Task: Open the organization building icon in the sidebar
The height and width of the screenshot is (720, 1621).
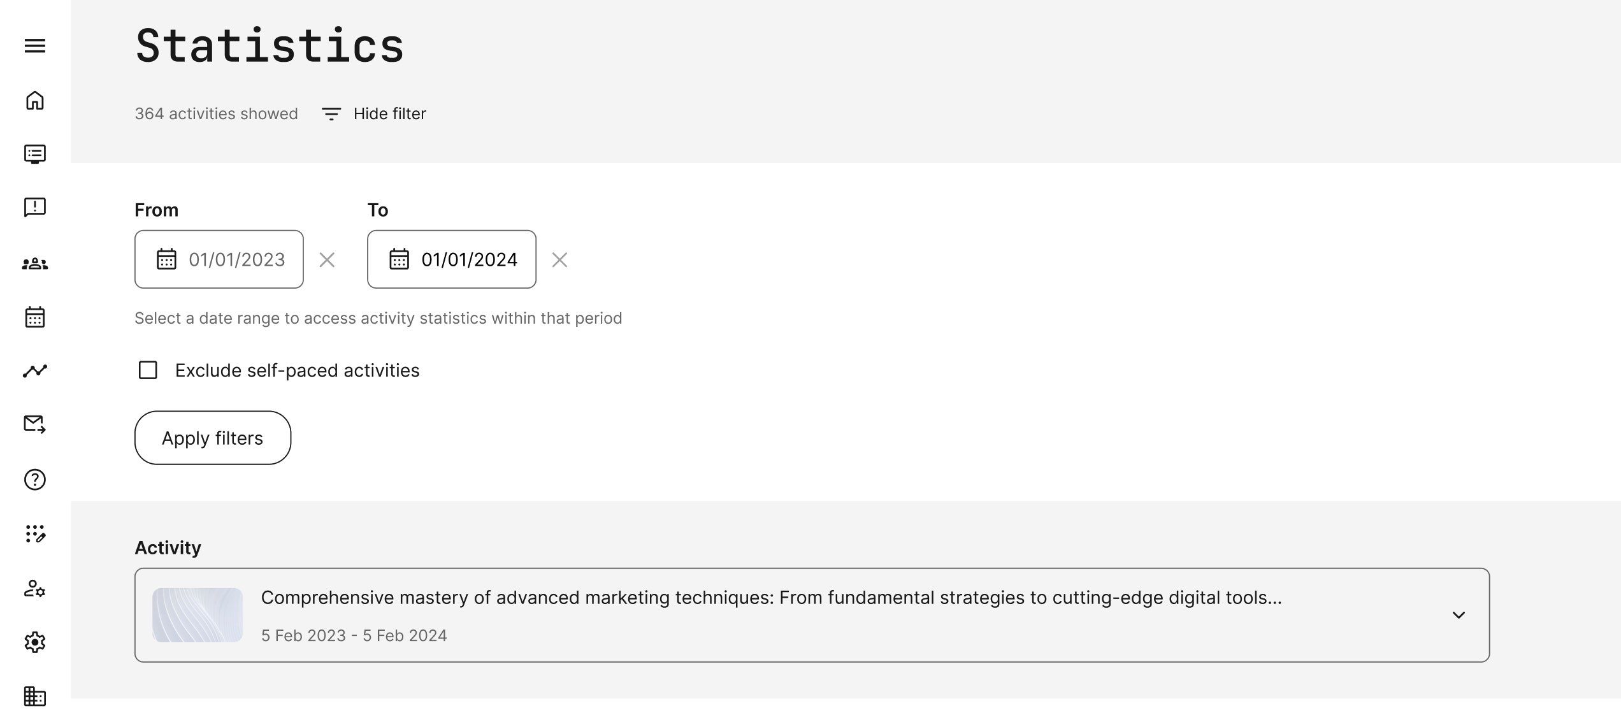Action: 35,696
